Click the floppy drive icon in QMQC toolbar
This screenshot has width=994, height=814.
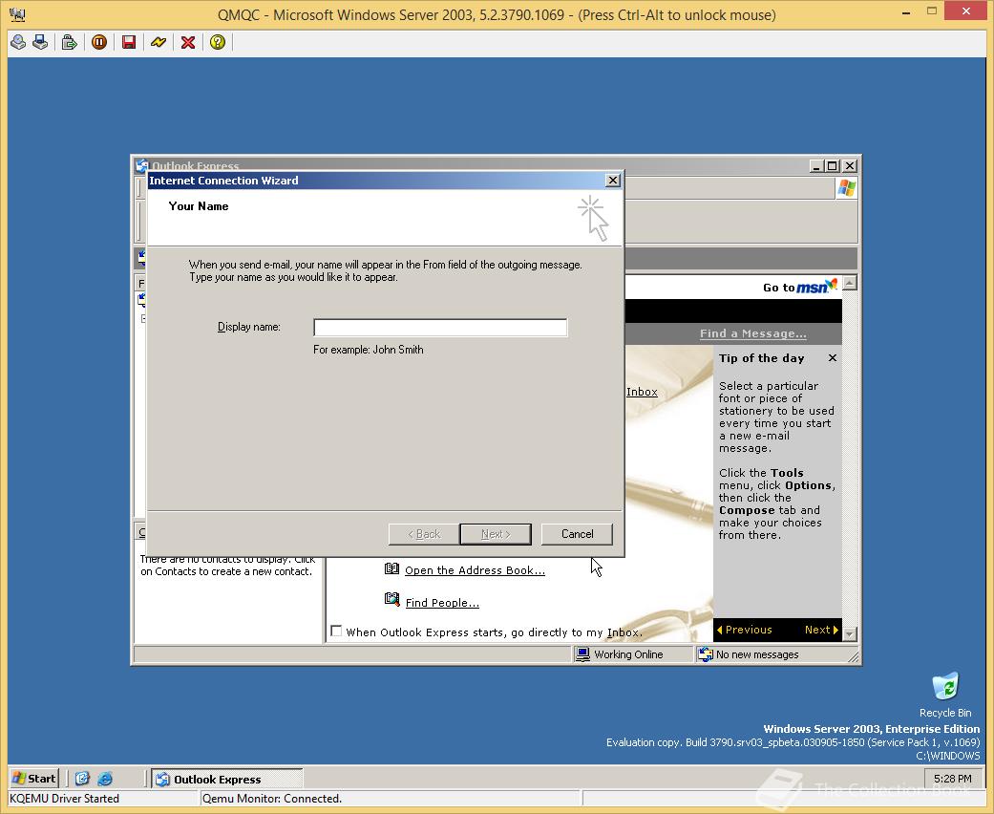coord(40,42)
